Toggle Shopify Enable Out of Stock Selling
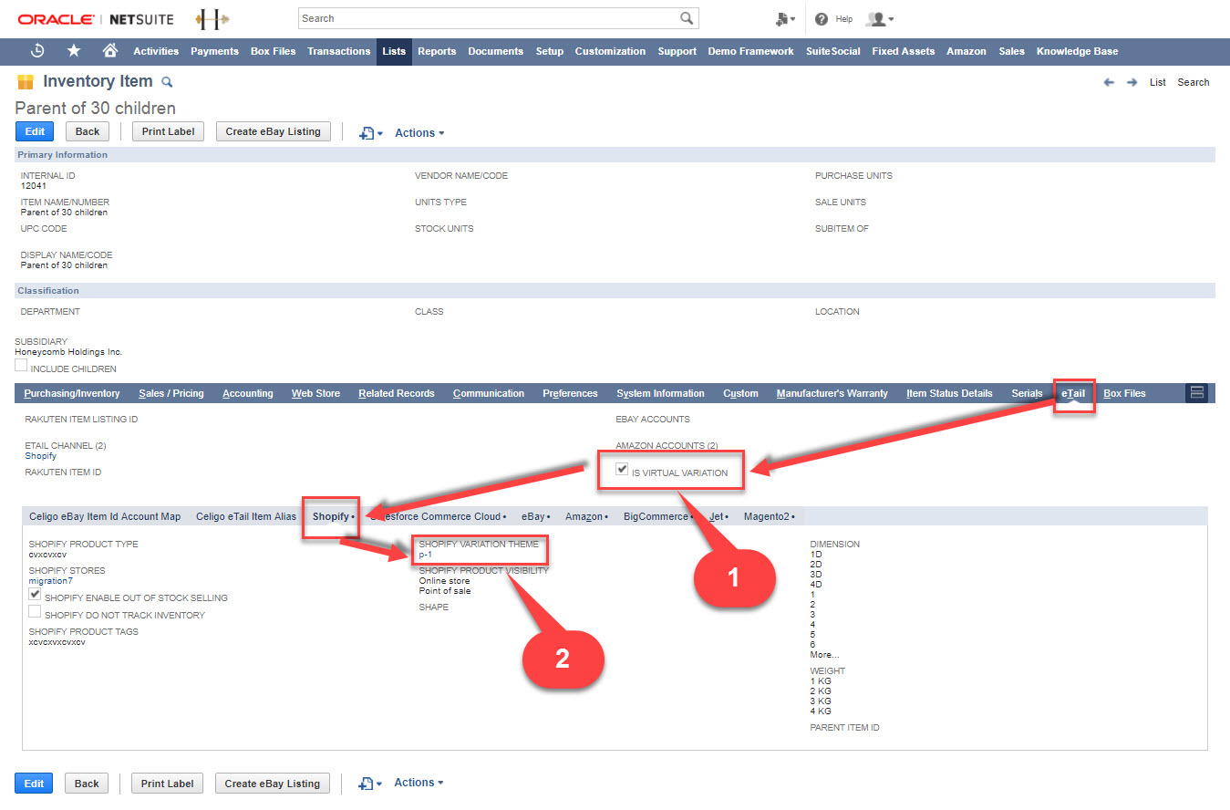1230x810 pixels. click(35, 594)
